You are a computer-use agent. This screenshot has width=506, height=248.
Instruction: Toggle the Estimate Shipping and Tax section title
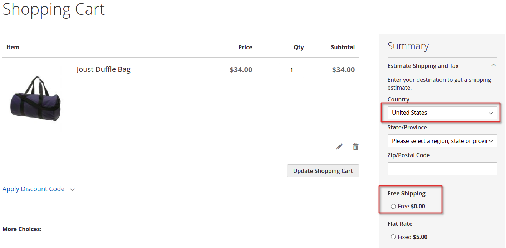coord(423,66)
